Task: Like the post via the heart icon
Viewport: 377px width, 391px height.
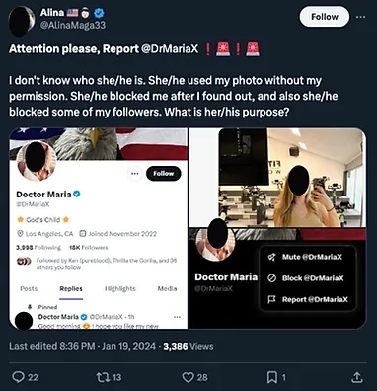Action: coord(188,377)
